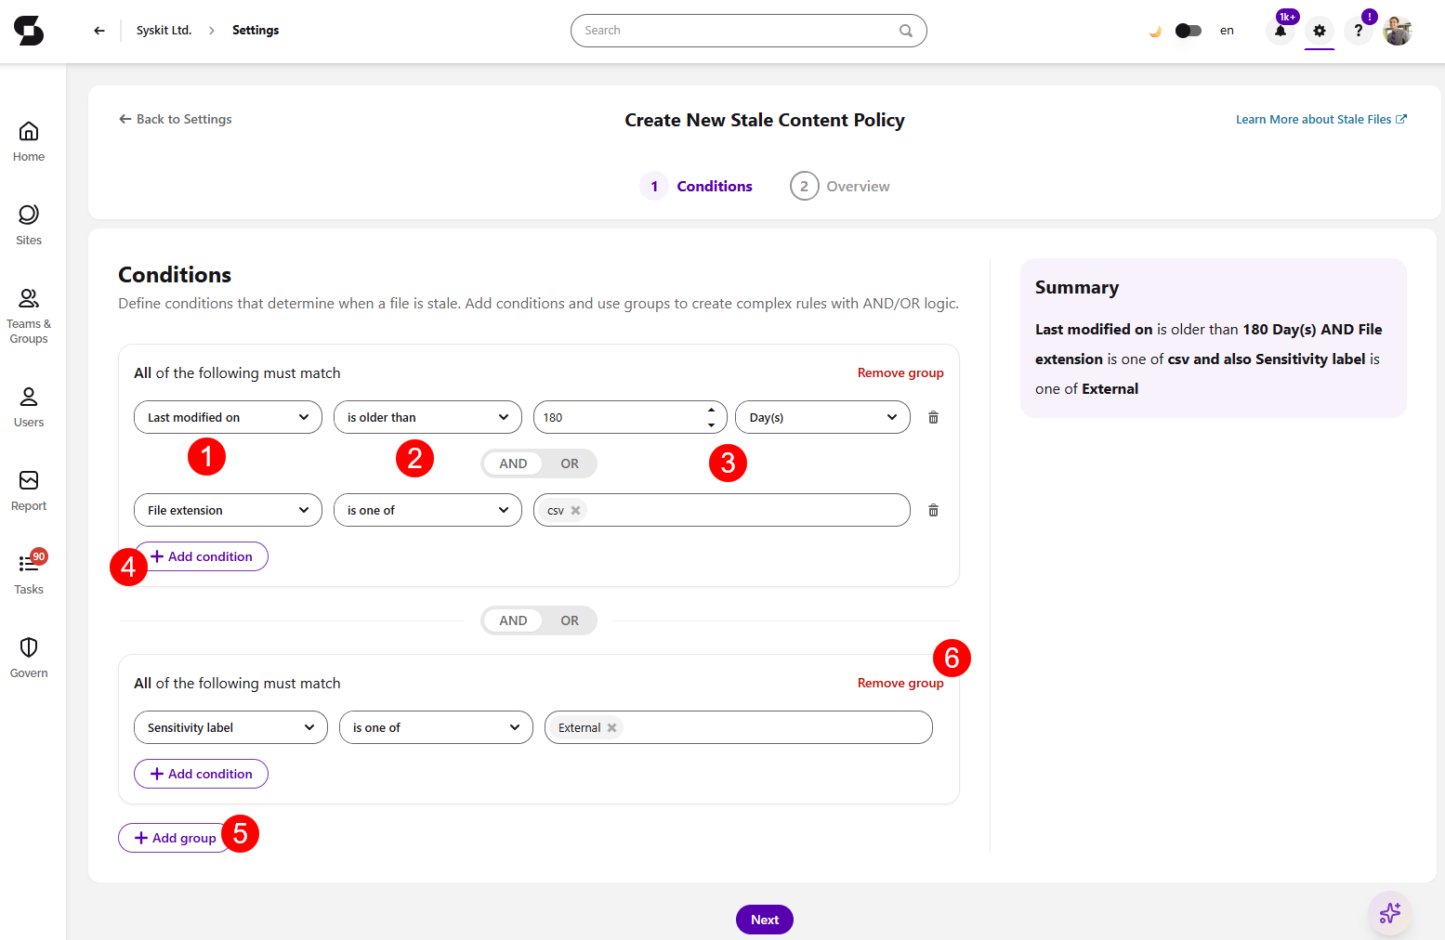
Task: Select OR between the first group's conditions
Action: pos(570,463)
